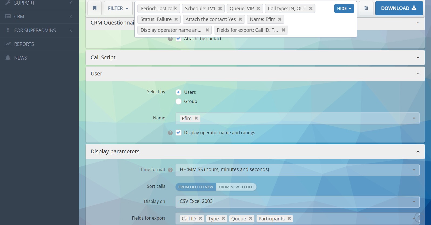Open the Display on dropdown
This screenshot has height=225, width=431.
(x=298, y=202)
